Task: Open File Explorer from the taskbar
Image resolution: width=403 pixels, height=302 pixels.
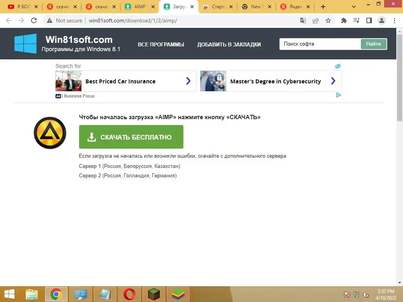Action: 32,294
